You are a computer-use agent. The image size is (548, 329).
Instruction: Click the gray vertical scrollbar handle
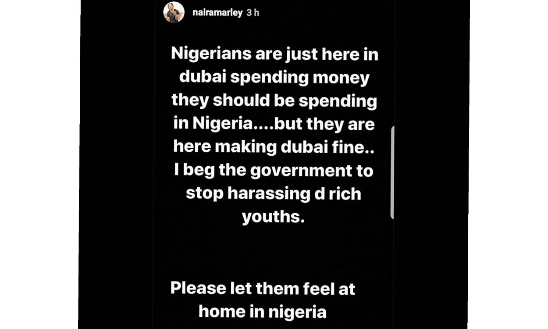(x=392, y=172)
